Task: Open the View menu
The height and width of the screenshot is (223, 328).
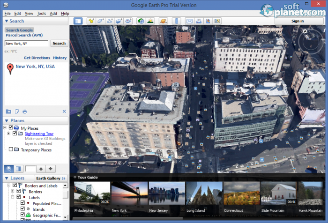Action: 29,14
